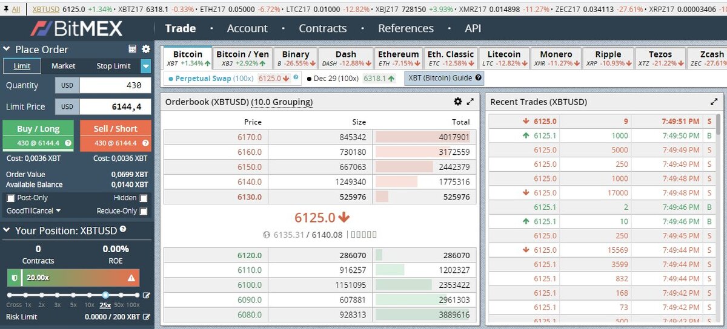Screen dimensions: 727x329
Task: Click the index price globe icon under 6125.0
Action: 267,235
